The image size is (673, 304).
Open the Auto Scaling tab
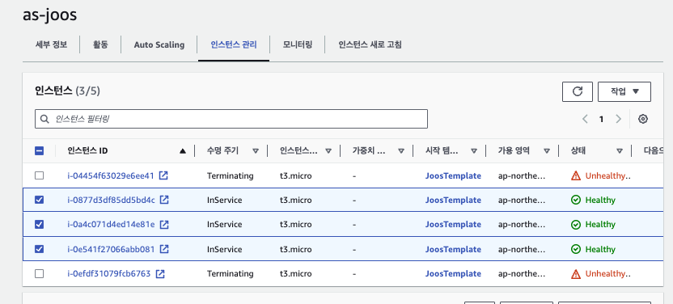tap(159, 44)
